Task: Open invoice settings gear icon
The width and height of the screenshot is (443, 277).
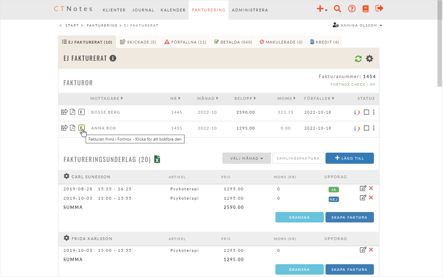Action: click(370, 59)
